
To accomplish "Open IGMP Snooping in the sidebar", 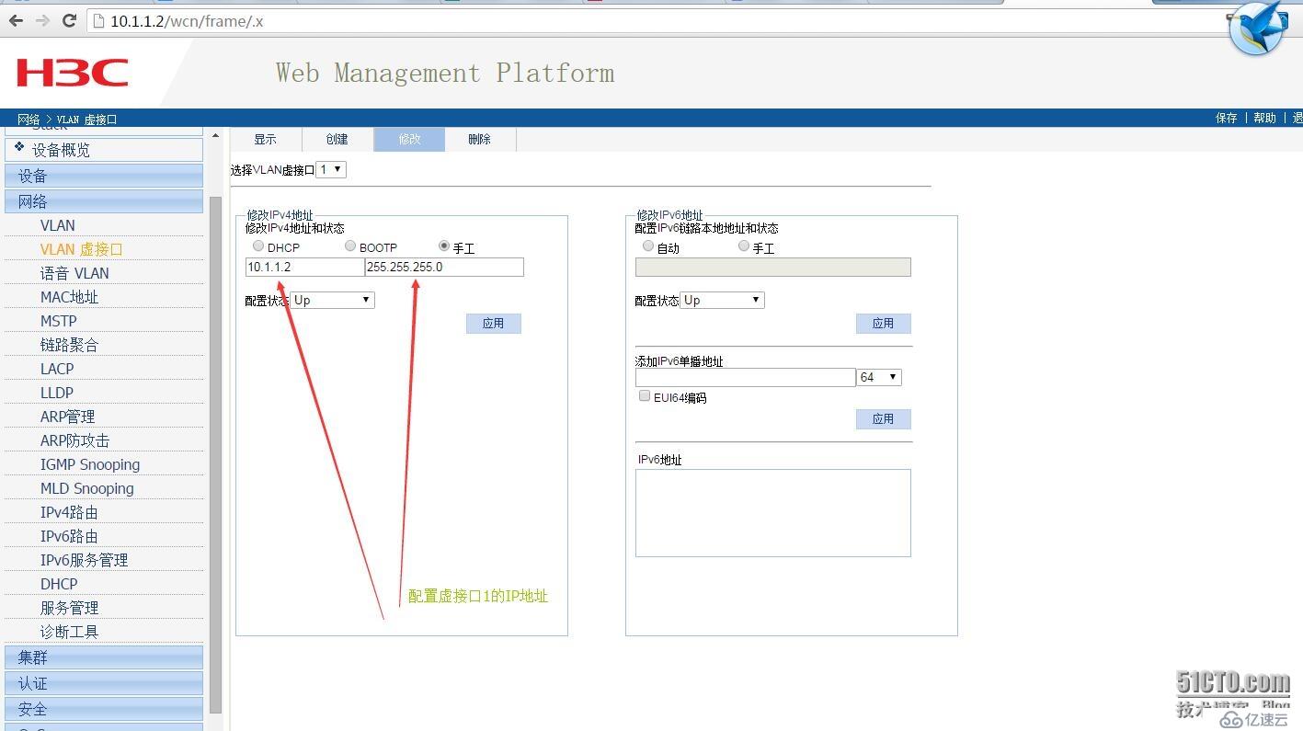I will tap(90, 464).
